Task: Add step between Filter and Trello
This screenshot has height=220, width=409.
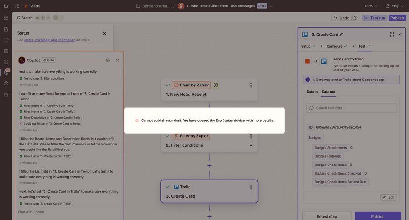Action: tap(209, 166)
